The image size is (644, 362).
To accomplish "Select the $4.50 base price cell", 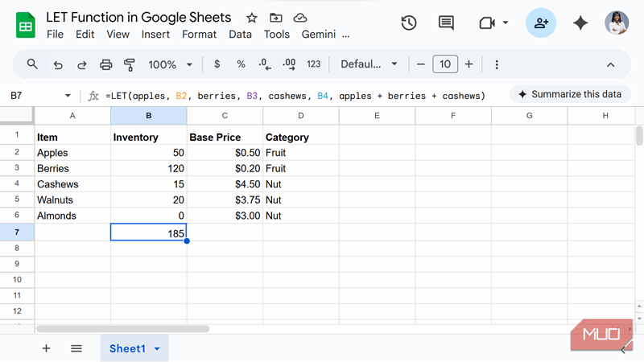I will click(x=225, y=184).
